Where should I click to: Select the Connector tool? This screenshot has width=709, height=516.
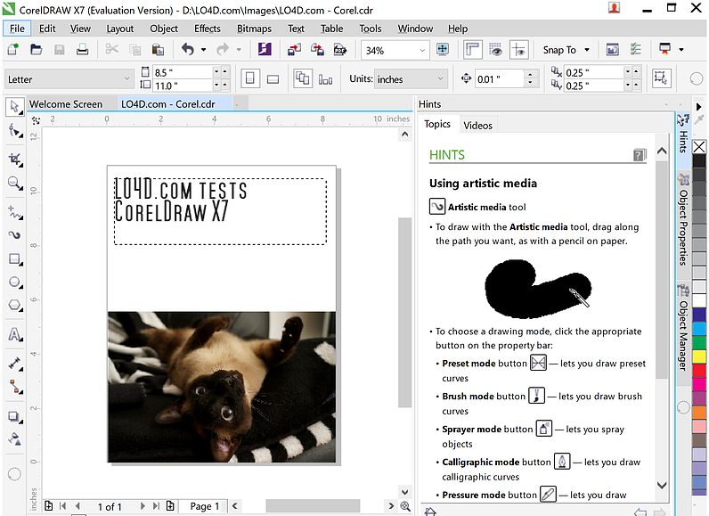pyautogui.click(x=15, y=387)
